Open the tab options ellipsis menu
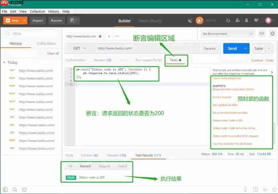This screenshot has width=278, height=194. [x=117, y=36]
